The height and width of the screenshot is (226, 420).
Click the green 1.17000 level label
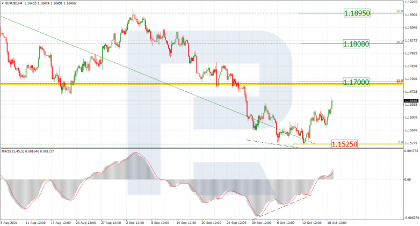(356, 82)
